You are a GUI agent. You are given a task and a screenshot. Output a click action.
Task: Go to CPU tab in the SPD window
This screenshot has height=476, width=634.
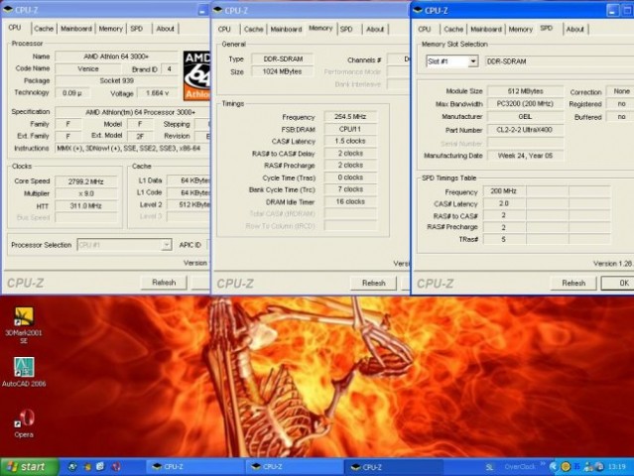(x=424, y=29)
